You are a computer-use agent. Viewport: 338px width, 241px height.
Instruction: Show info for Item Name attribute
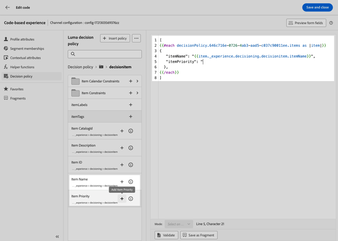tap(131, 182)
